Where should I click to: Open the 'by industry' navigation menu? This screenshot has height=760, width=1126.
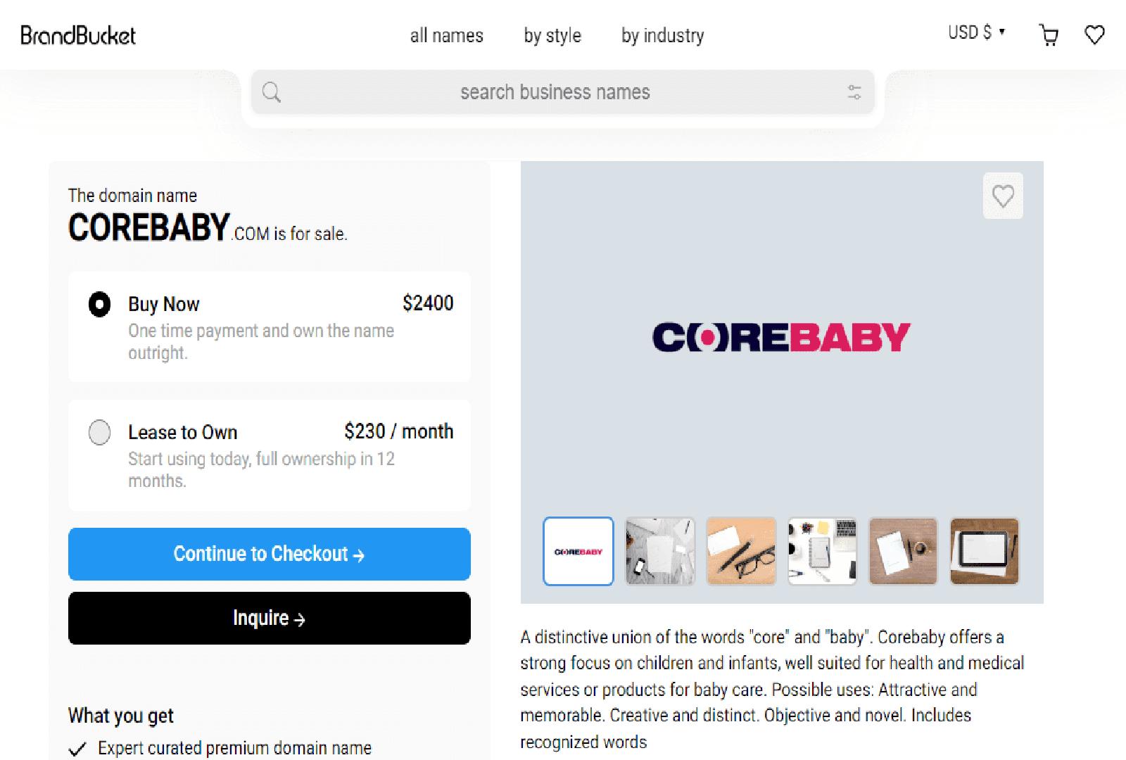[662, 35]
